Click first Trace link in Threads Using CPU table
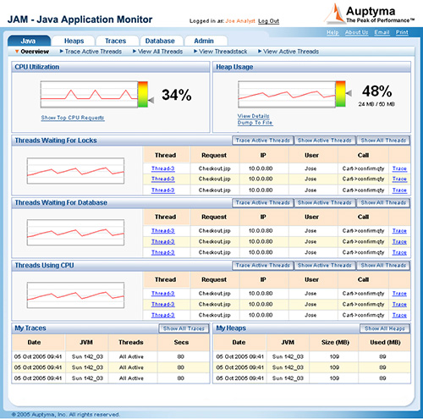The height and width of the screenshot is (419, 423). (399, 294)
